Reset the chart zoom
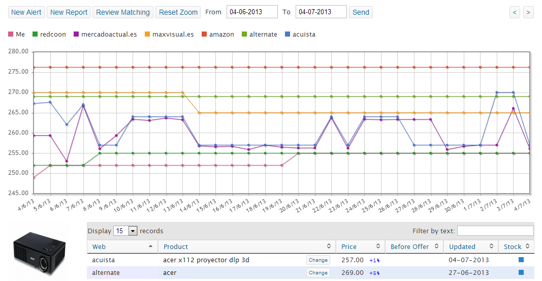Viewport: 542px width, 281px height. pyautogui.click(x=178, y=12)
